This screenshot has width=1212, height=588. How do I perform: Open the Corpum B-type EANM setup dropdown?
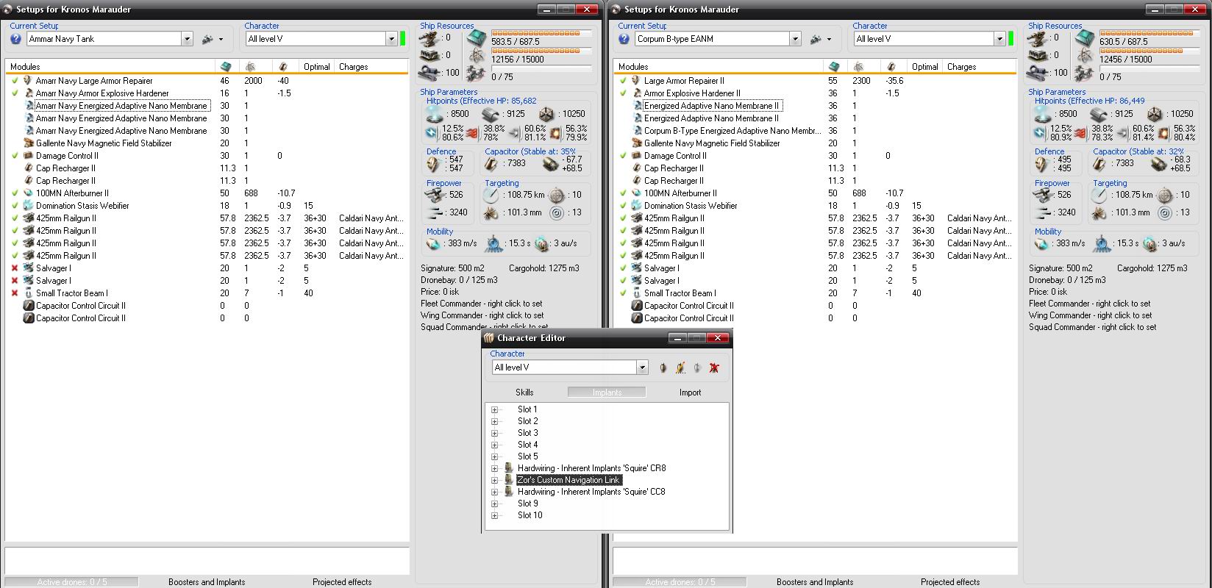[795, 39]
